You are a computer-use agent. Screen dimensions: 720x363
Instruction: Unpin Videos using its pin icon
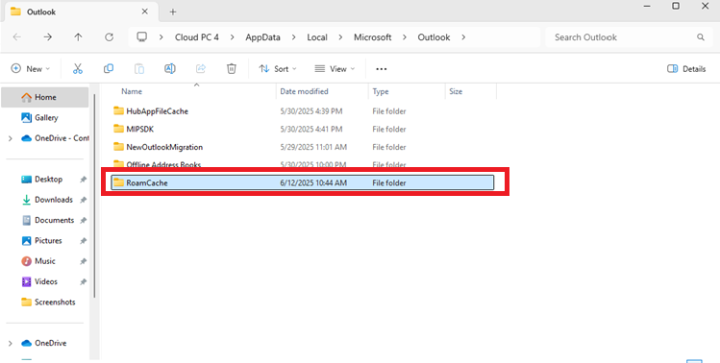[x=83, y=281]
